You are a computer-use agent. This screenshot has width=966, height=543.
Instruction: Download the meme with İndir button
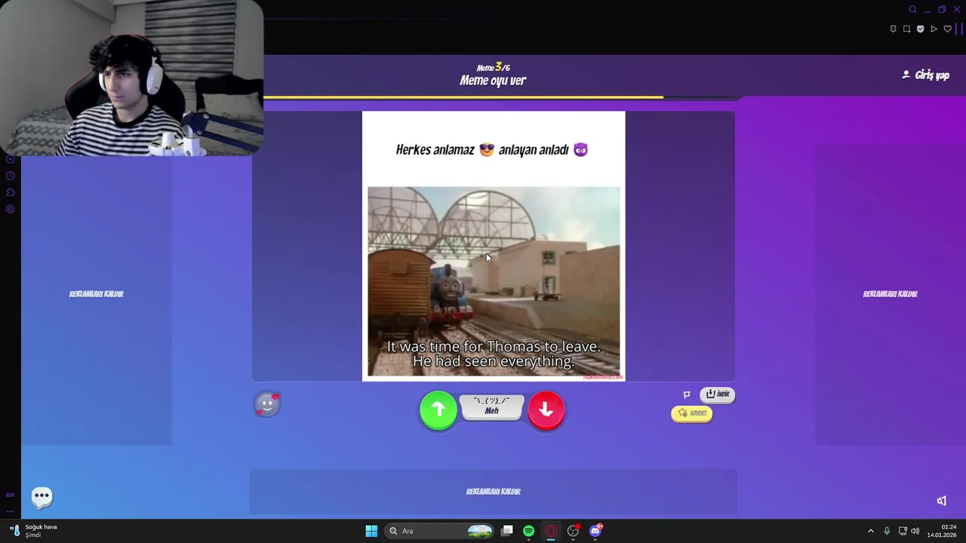(718, 394)
